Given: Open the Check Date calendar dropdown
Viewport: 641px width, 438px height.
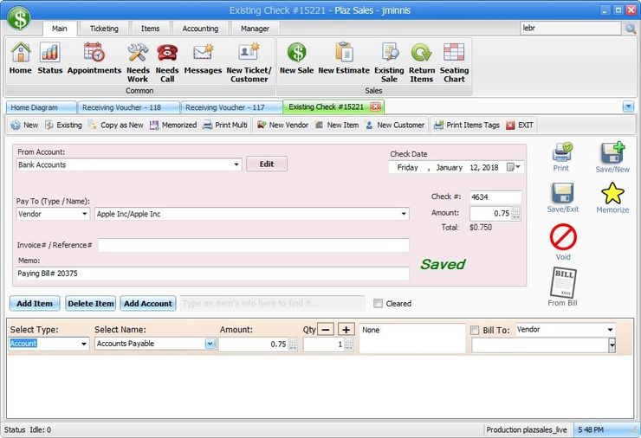Looking at the screenshot, I should (514, 167).
